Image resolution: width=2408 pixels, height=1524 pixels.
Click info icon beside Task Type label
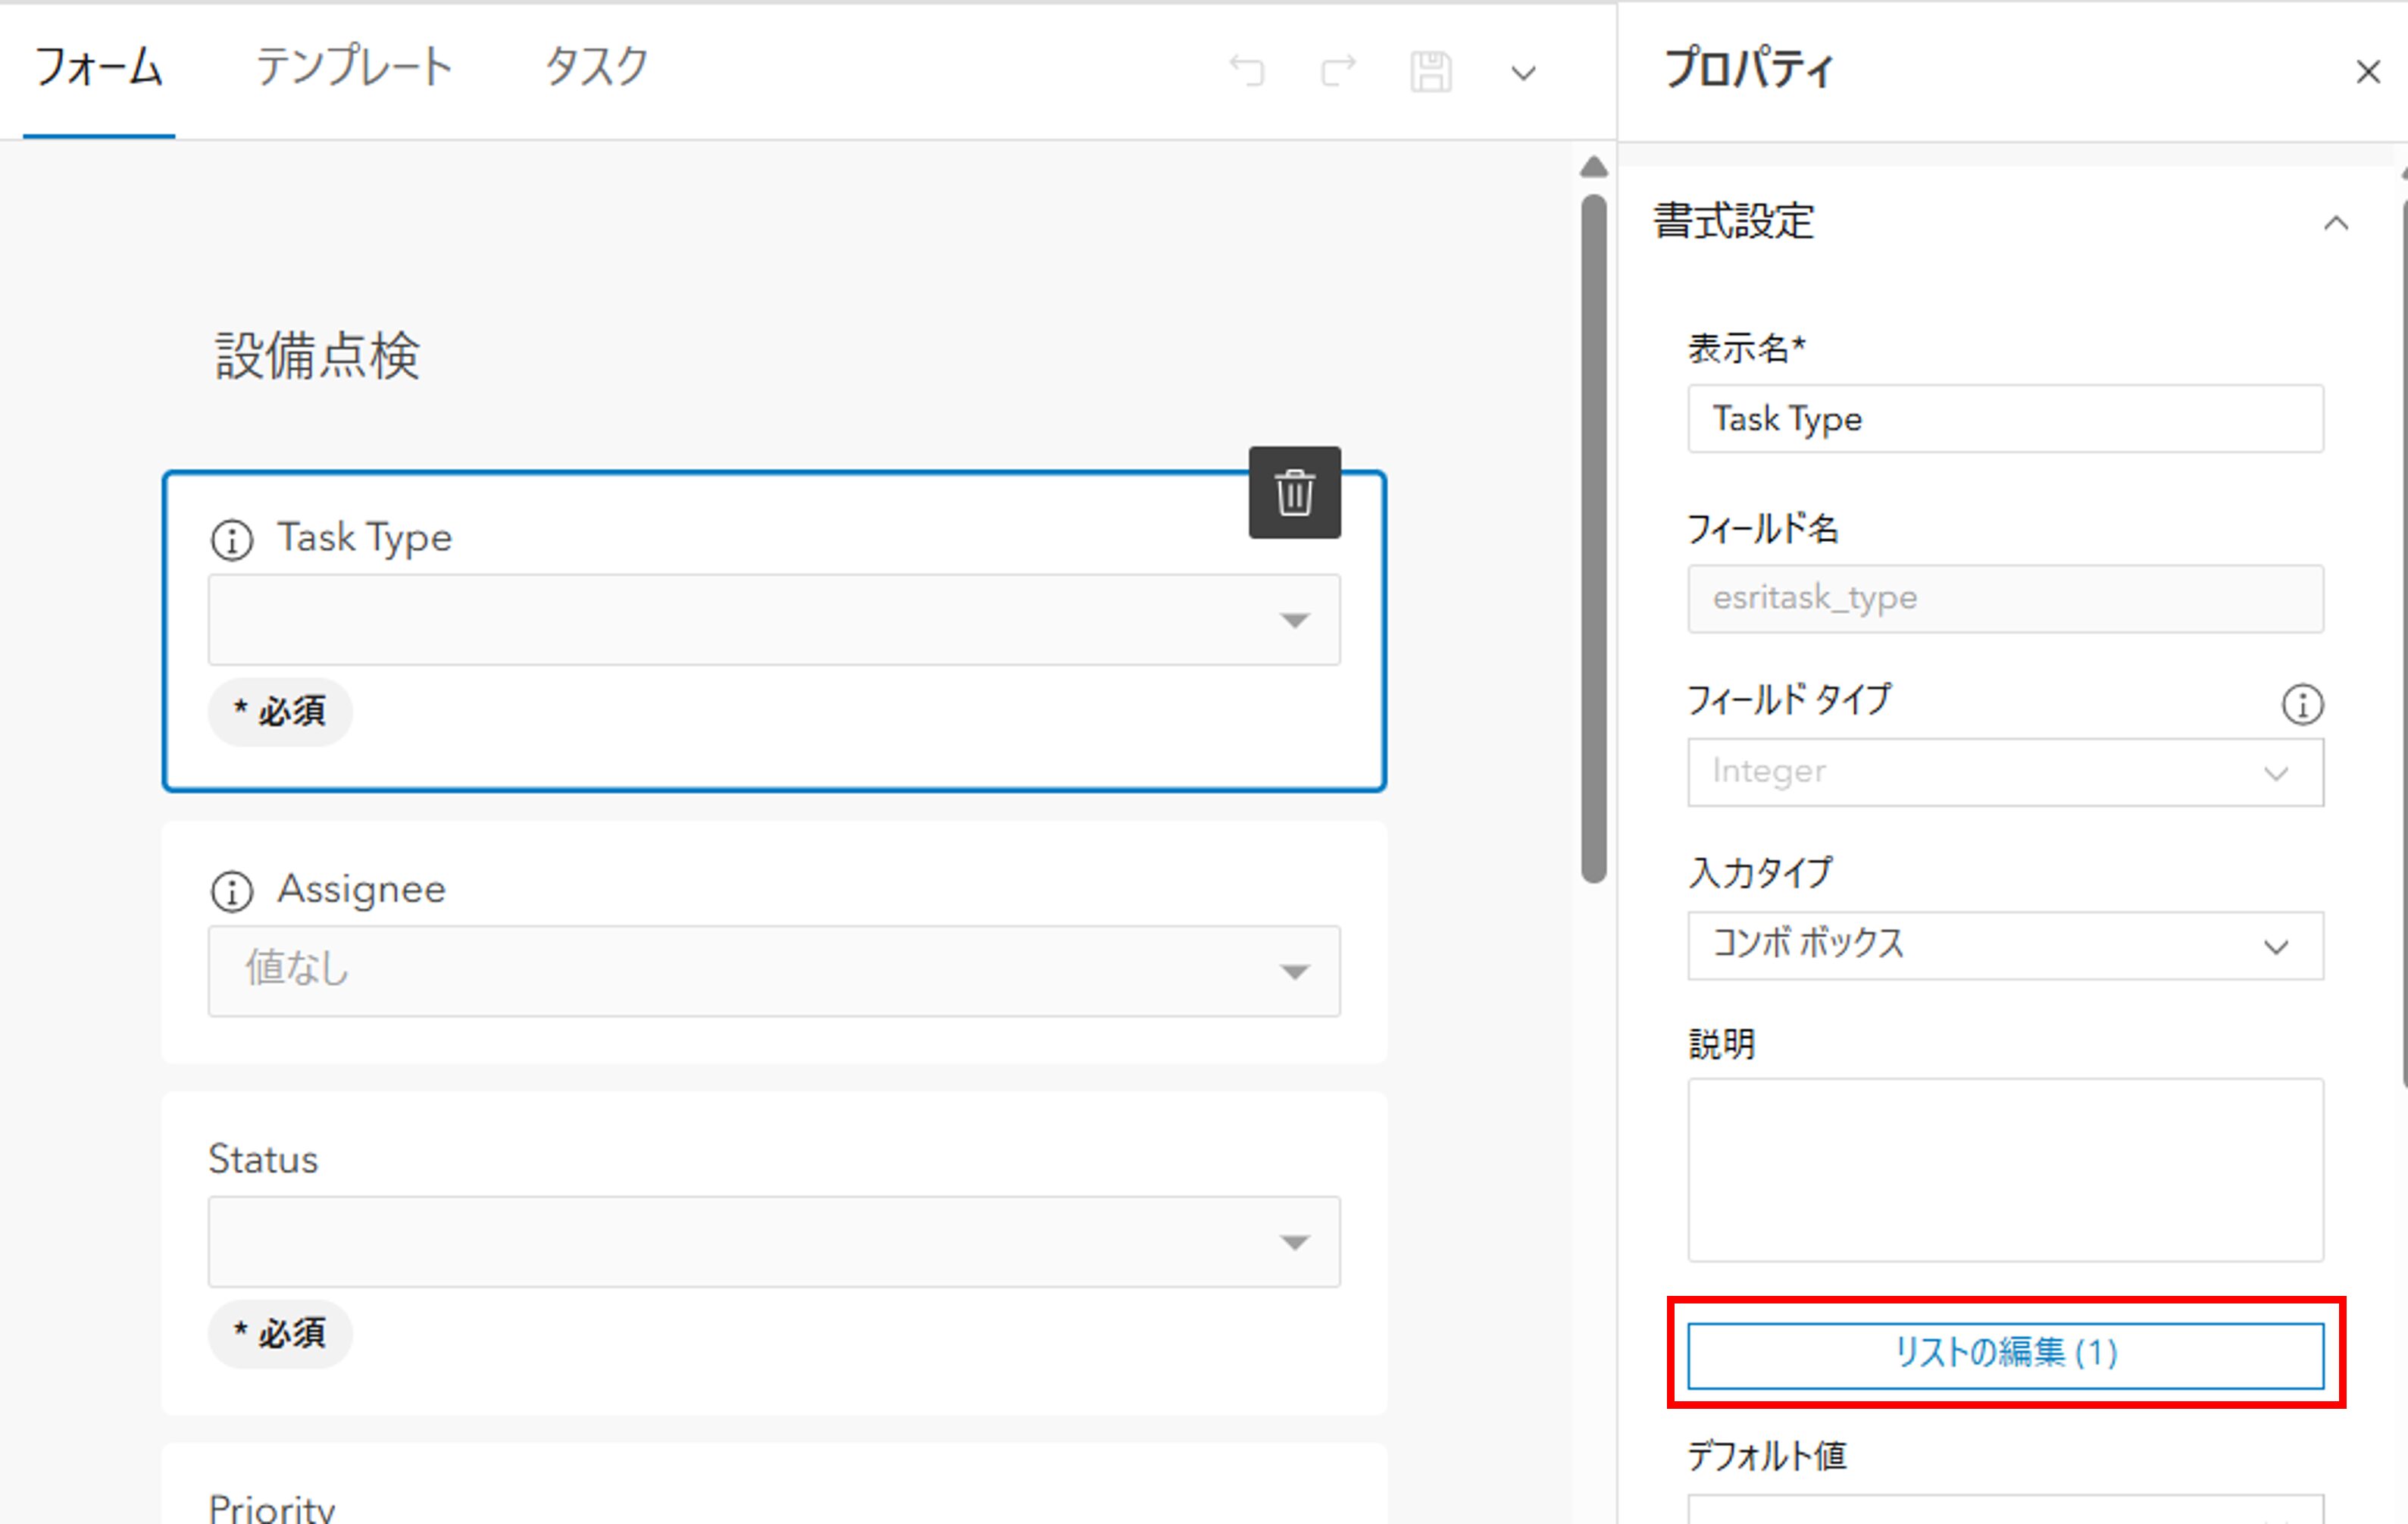pyautogui.click(x=232, y=541)
